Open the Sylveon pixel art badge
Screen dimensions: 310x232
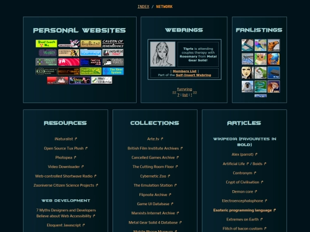[69, 44]
